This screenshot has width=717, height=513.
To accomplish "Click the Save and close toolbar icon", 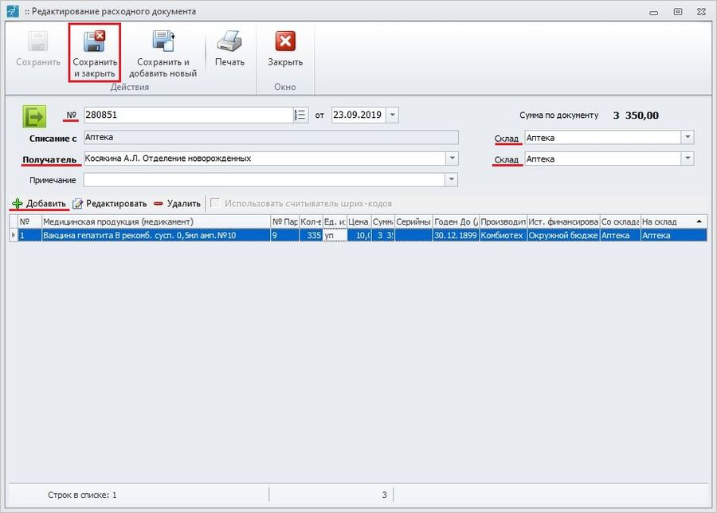I will (x=95, y=42).
